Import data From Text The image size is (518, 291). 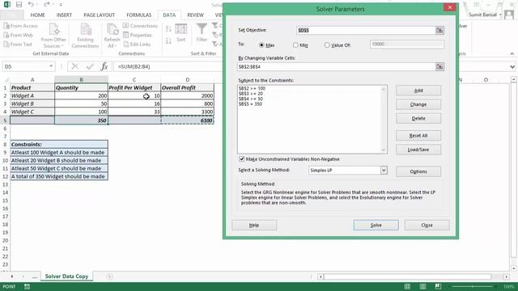coord(18,44)
